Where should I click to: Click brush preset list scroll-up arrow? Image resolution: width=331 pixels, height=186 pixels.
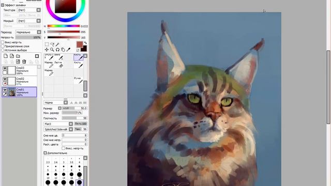(85, 56)
